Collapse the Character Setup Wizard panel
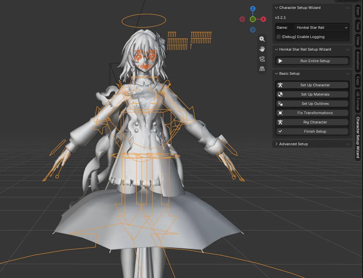This screenshot has height=278, width=363. tap(276, 8)
